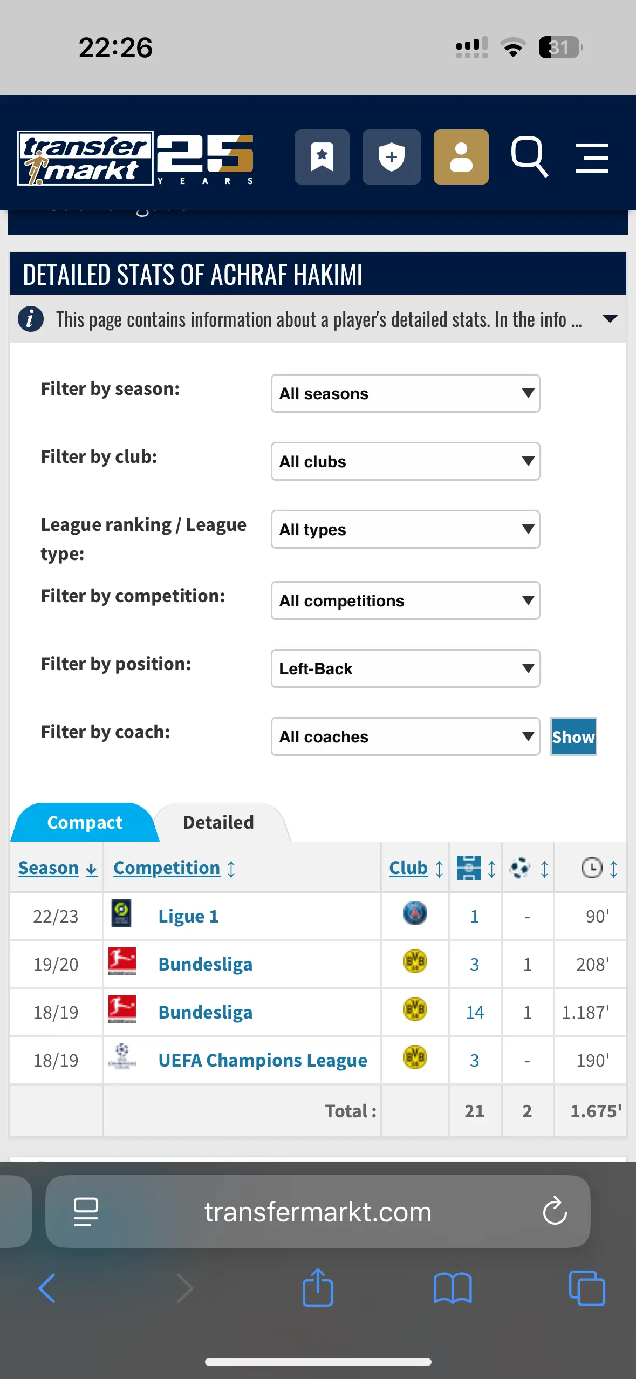
Task: Sort table by goals ball icon
Action: [x=528, y=868]
